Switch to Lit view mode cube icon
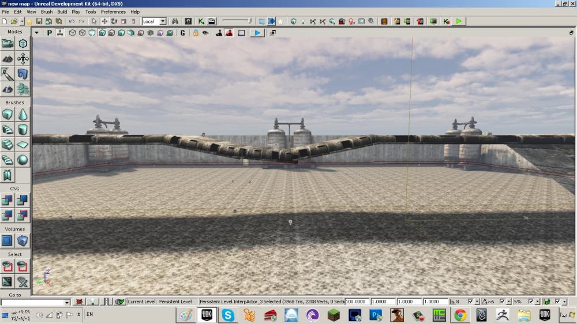The height and width of the screenshot is (324, 577). pyautogui.click(x=102, y=33)
